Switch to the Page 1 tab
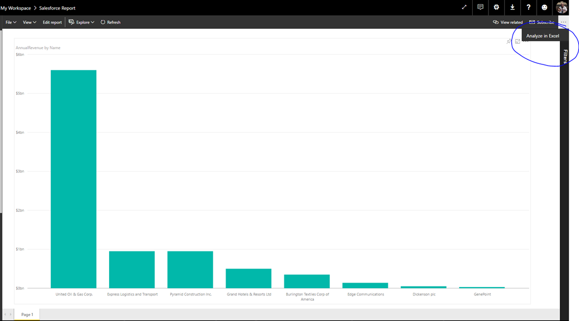This screenshot has width=579, height=321. pyautogui.click(x=27, y=314)
